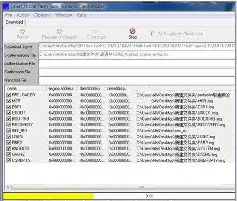This screenshot has height=201, width=237.
Task: Toggle DA DL All With Check Sum checkbox
Action: [153, 34]
